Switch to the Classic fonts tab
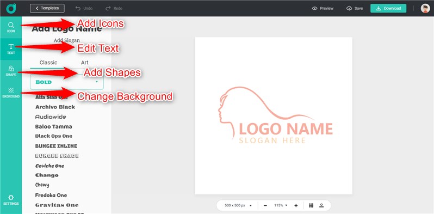This screenshot has height=214, width=434. coord(48,63)
